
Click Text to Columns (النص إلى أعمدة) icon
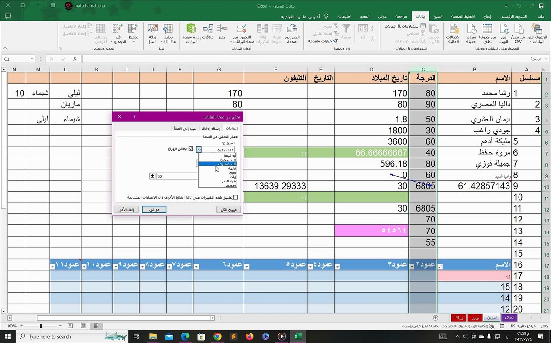pyautogui.click(x=292, y=34)
